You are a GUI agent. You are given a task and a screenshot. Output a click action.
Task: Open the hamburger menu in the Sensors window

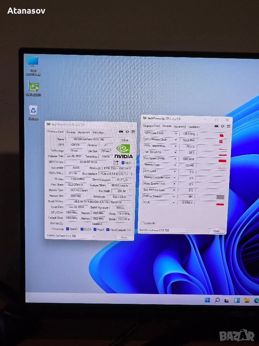point(228,126)
